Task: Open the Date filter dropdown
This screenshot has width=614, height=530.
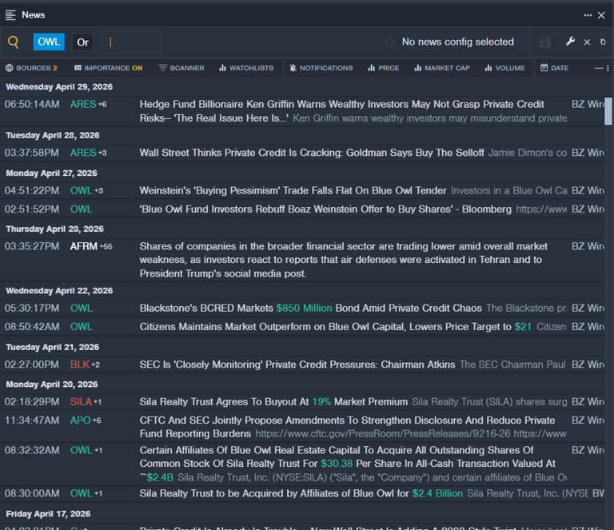Action: (x=554, y=68)
